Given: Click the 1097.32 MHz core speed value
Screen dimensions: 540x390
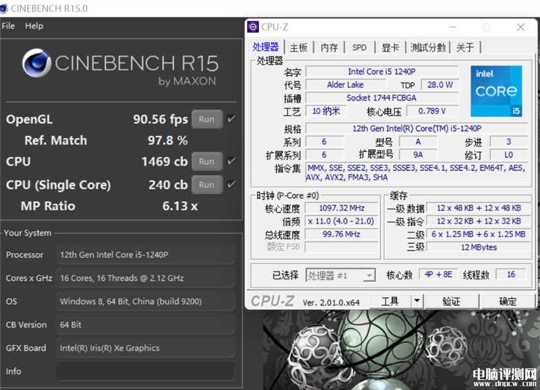Looking at the screenshot, I should (x=342, y=208).
